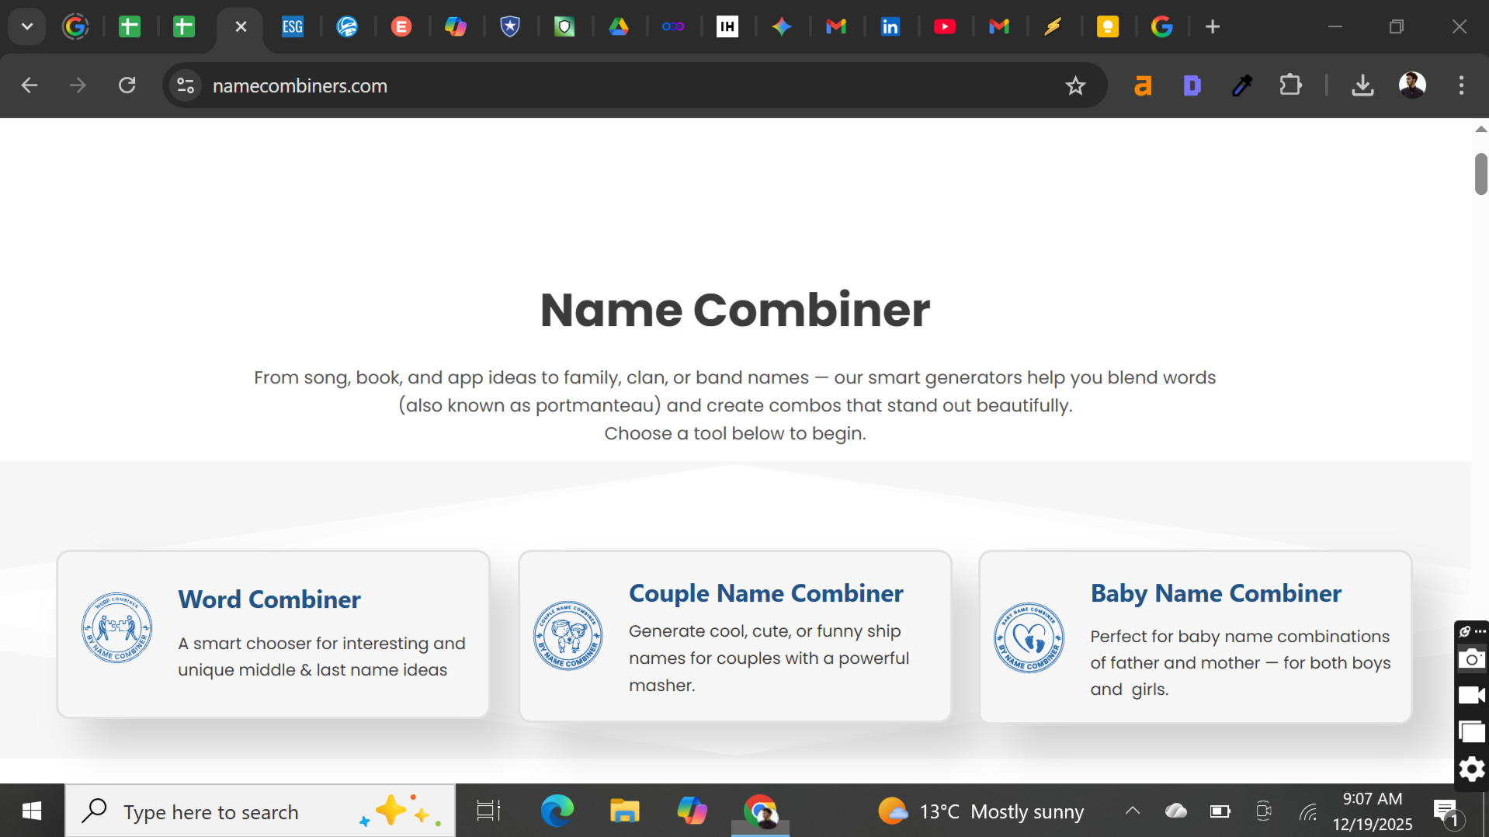This screenshot has width=1489, height=837.
Task: Select the camera capture icon in the side panel
Action: click(x=1471, y=658)
